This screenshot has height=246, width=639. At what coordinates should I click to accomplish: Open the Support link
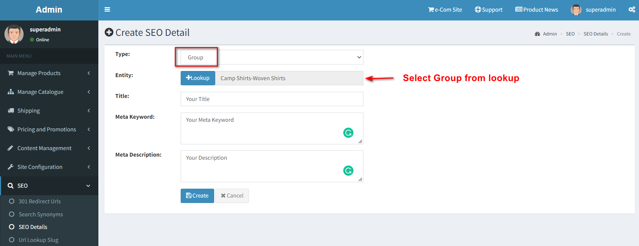tap(489, 10)
